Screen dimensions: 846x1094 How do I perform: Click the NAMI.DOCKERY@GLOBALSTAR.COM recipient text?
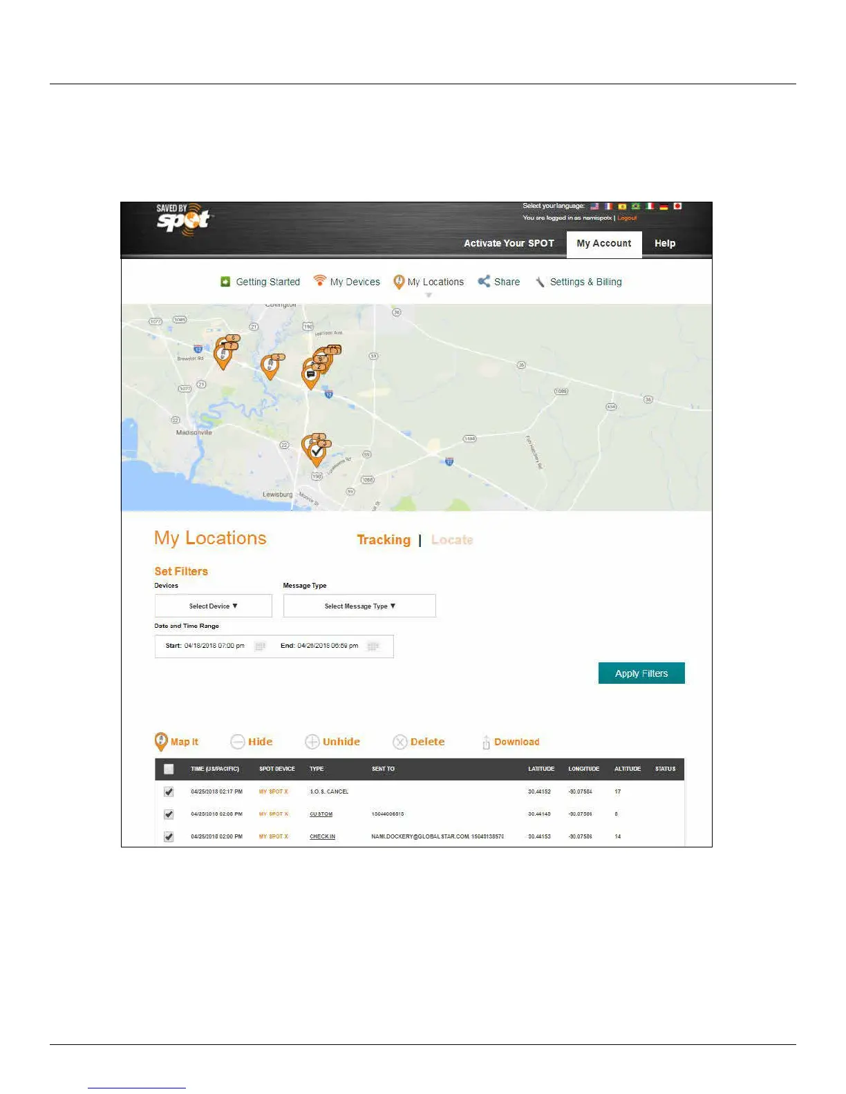[420, 836]
